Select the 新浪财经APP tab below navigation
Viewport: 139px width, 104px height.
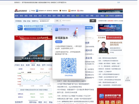(44, 21)
